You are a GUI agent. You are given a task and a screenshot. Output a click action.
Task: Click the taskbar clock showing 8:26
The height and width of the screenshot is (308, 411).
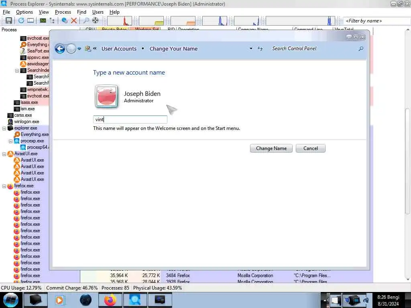[388, 300]
